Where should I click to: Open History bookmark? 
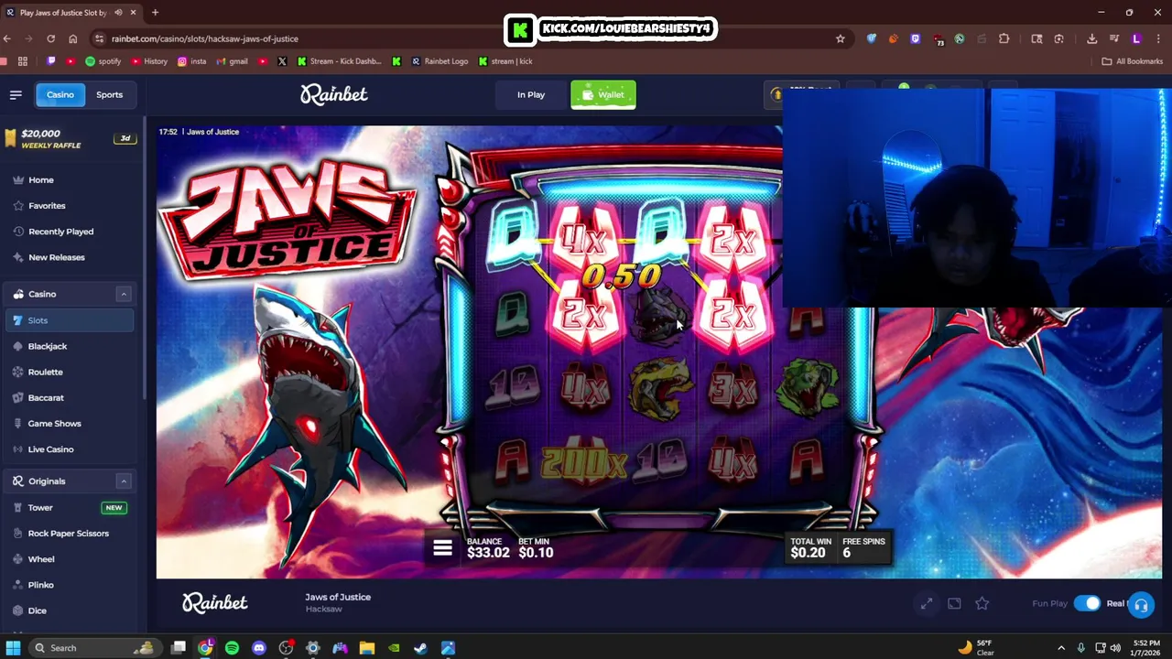click(149, 61)
